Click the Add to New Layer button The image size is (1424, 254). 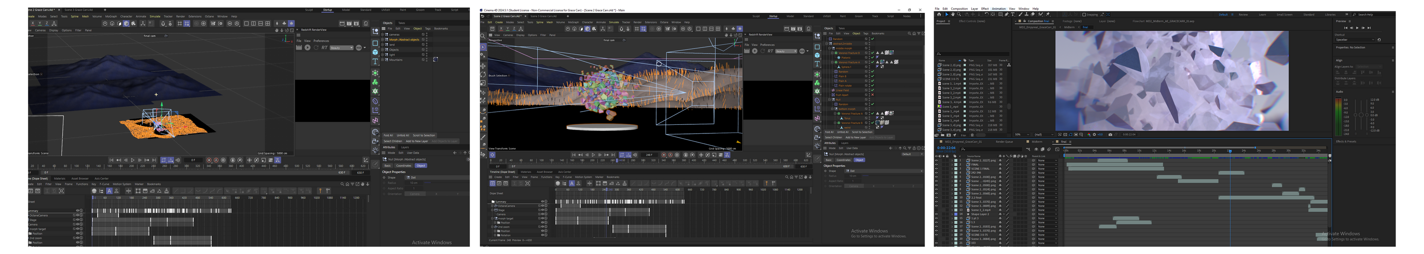click(855, 137)
